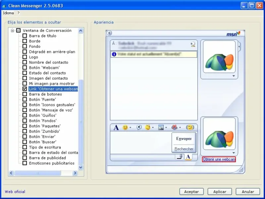The height and width of the screenshot is (199, 265).
Task: Click the 'Anular' button
Action: click(x=248, y=192)
